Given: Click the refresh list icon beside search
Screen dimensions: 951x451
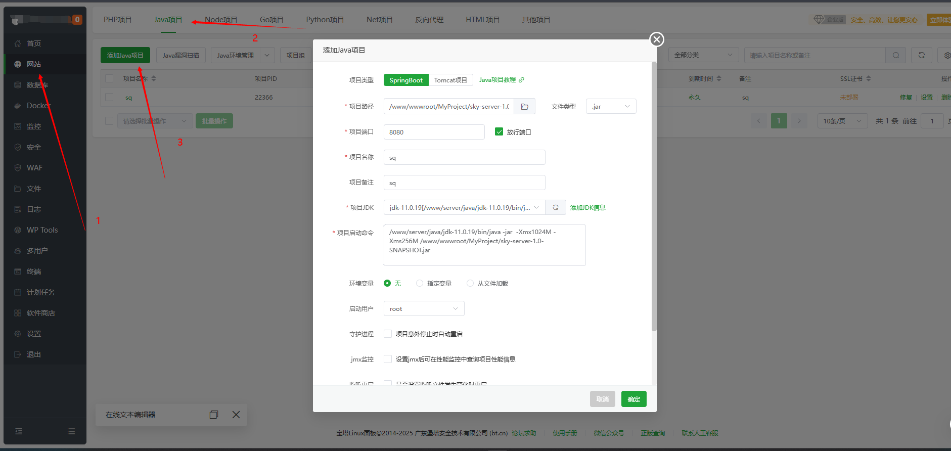Looking at the screenshot, I should tap(922, 55).
